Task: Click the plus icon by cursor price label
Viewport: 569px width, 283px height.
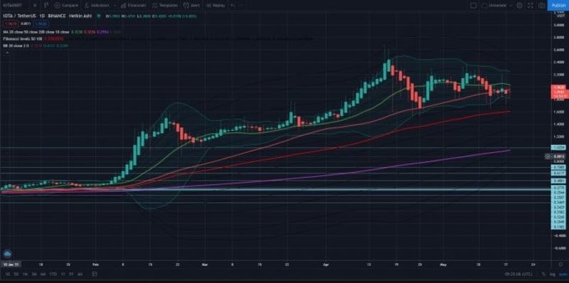Action: [x=547, y=156]
